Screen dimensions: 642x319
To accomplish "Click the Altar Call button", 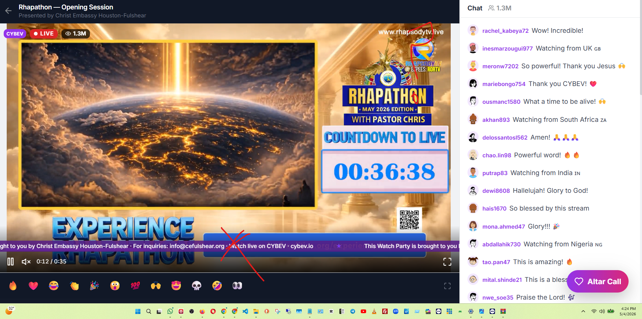I will coord(598,282).
